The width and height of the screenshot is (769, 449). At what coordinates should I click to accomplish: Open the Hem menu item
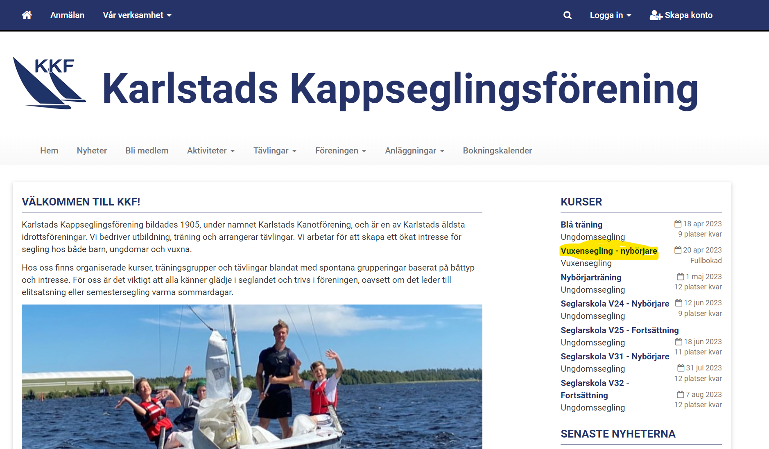tap(49, 151)
